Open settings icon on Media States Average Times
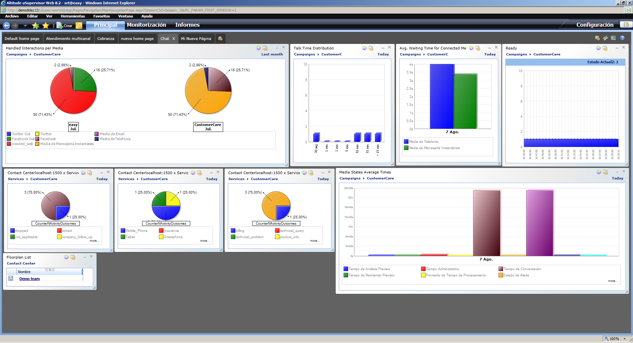633x343 pixels. [x=605, y=172]
